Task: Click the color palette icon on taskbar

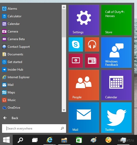Action: (x=108, y=140)
